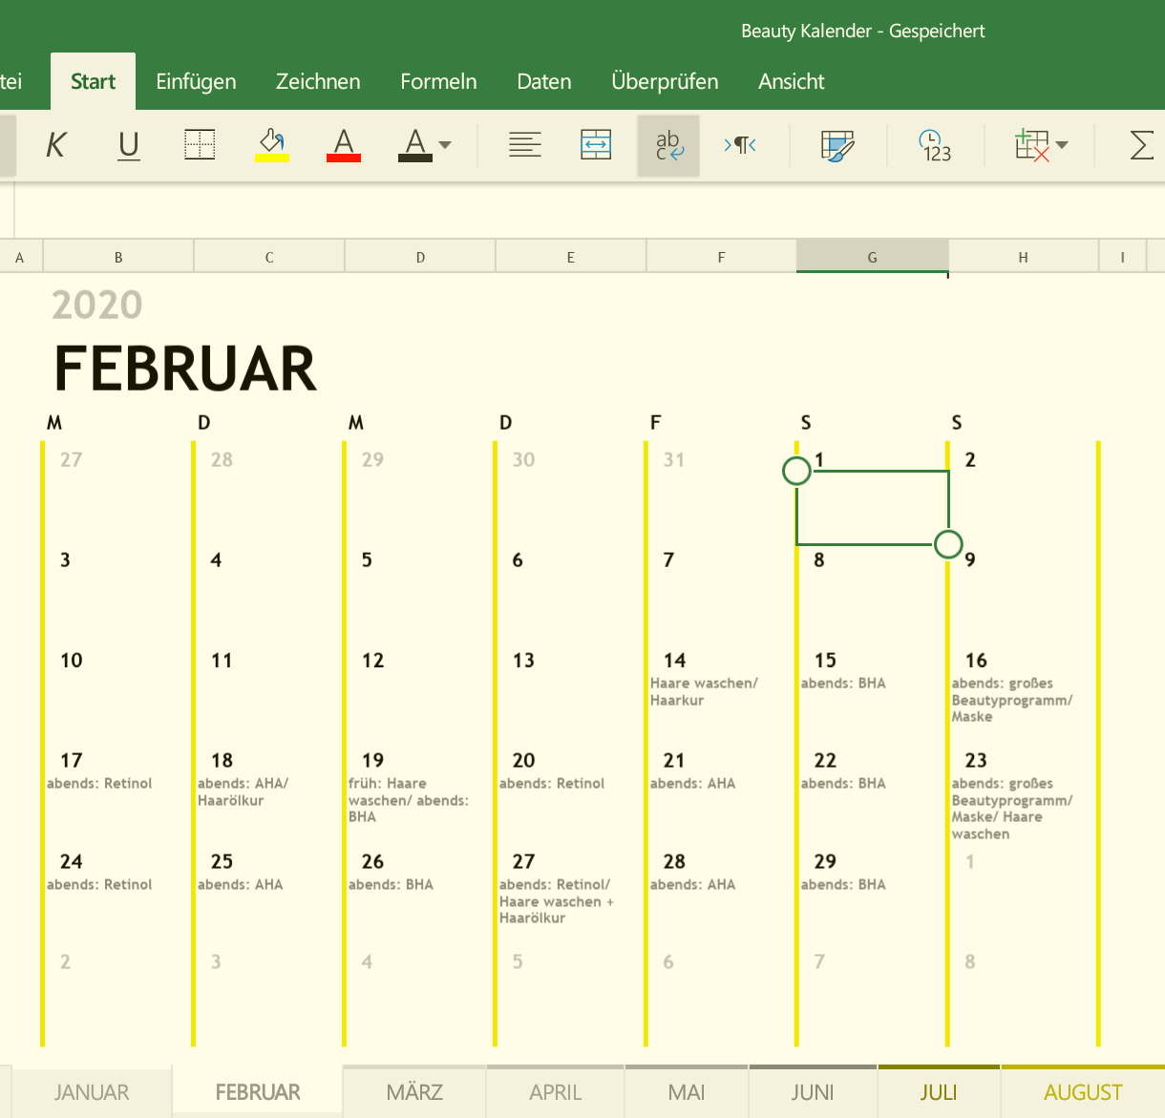Open the Überprüfen ribbon tab
Screen dimensions: 1165x1118
(665, 81)
